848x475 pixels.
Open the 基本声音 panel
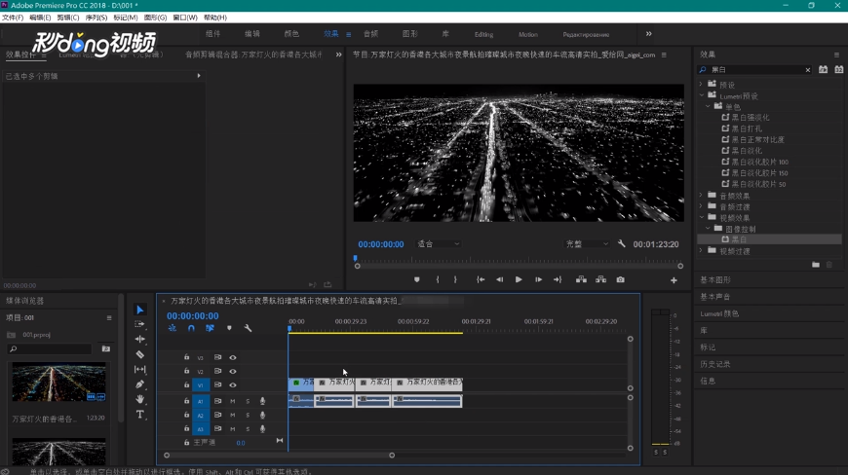pos(715,296)
